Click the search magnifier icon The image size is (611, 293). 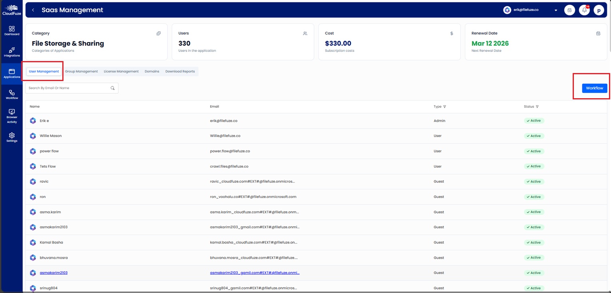[112, 88]
